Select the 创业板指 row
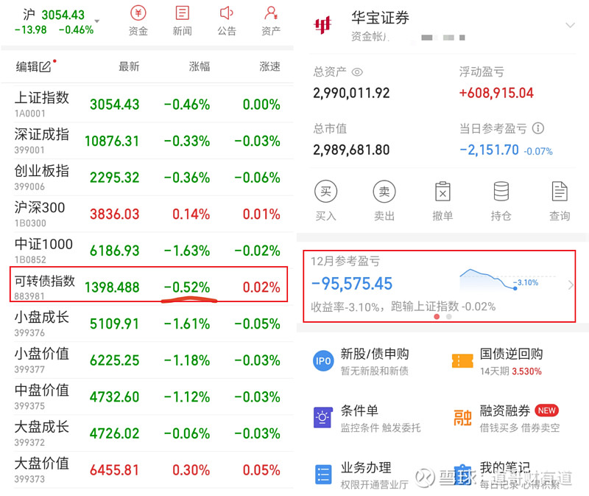The height and width of the screenshot is (496, 589). (148, 177)
